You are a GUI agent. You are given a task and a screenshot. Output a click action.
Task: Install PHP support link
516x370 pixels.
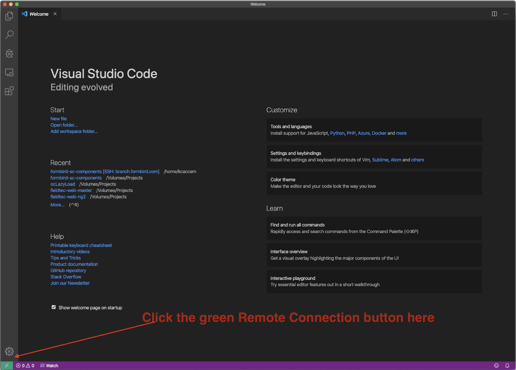pyautogui.click(x=351, y=133)
